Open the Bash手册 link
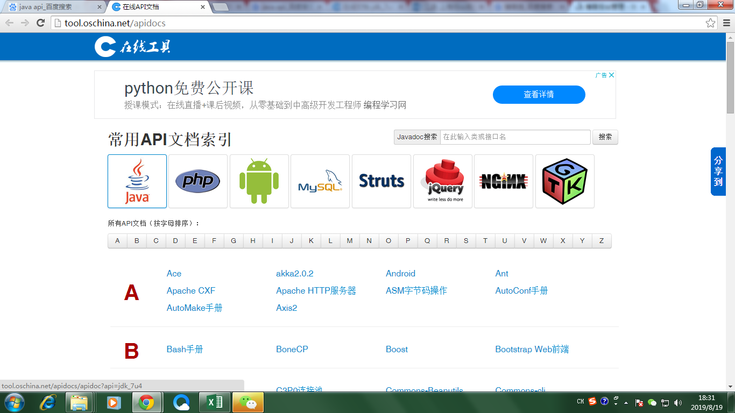The width and height of the screenshot is (735, 413). point(185,349)
